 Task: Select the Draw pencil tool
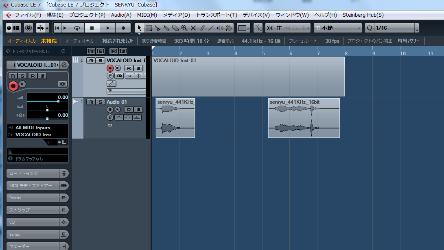[x=202, y=28]
